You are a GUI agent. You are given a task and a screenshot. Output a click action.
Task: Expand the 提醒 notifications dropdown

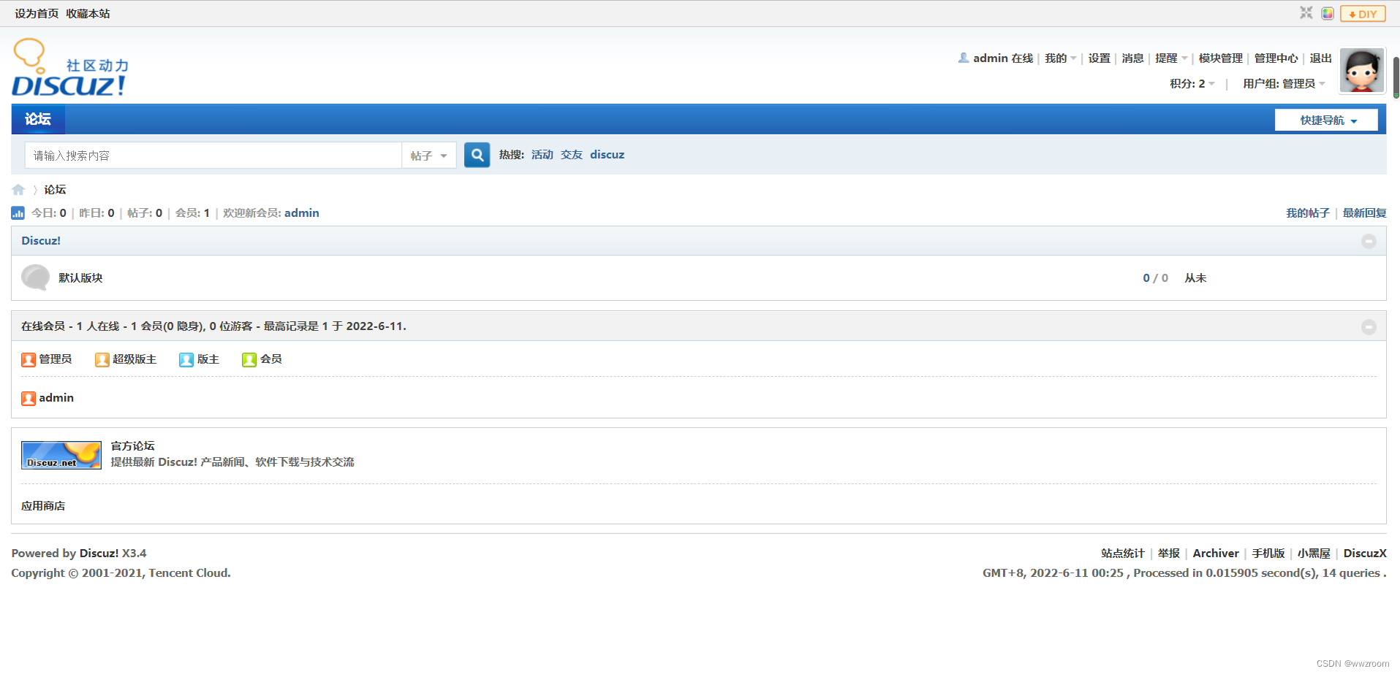[x=1171, y=58]
